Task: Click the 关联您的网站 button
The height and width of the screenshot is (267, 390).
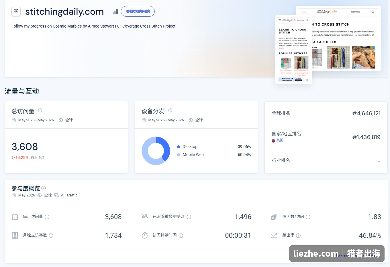Action: 138,11
